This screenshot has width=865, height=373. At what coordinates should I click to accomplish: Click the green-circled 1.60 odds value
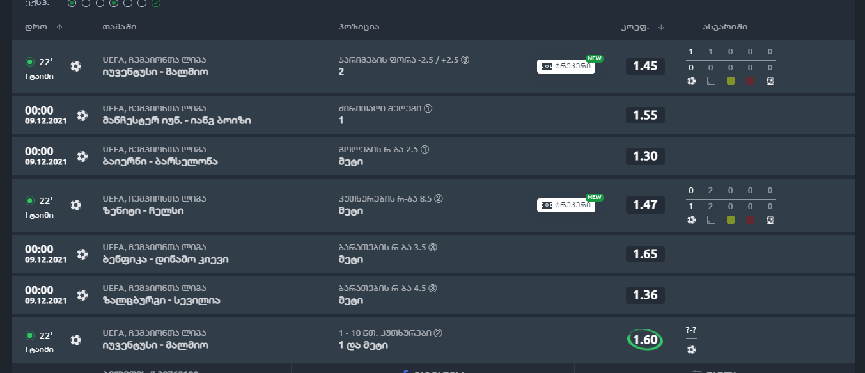pos(645,340)
